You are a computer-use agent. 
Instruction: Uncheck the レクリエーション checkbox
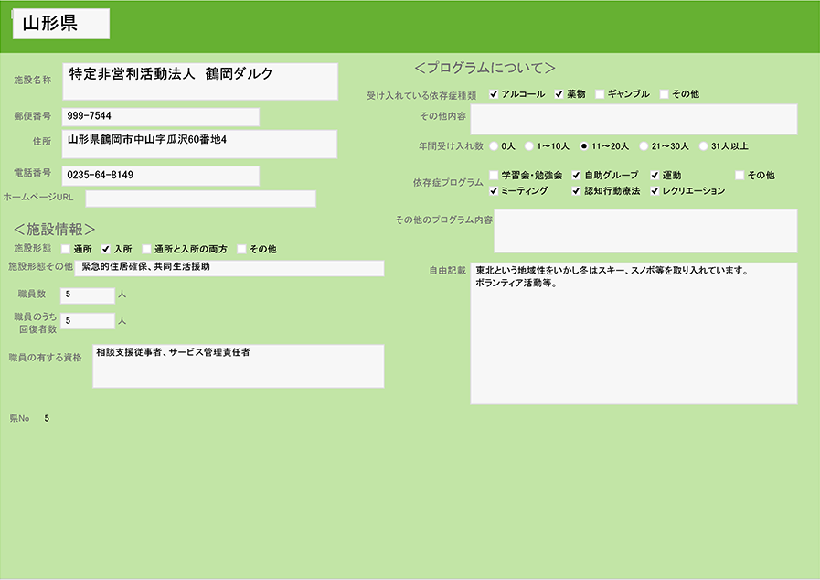tap(655, 191)
